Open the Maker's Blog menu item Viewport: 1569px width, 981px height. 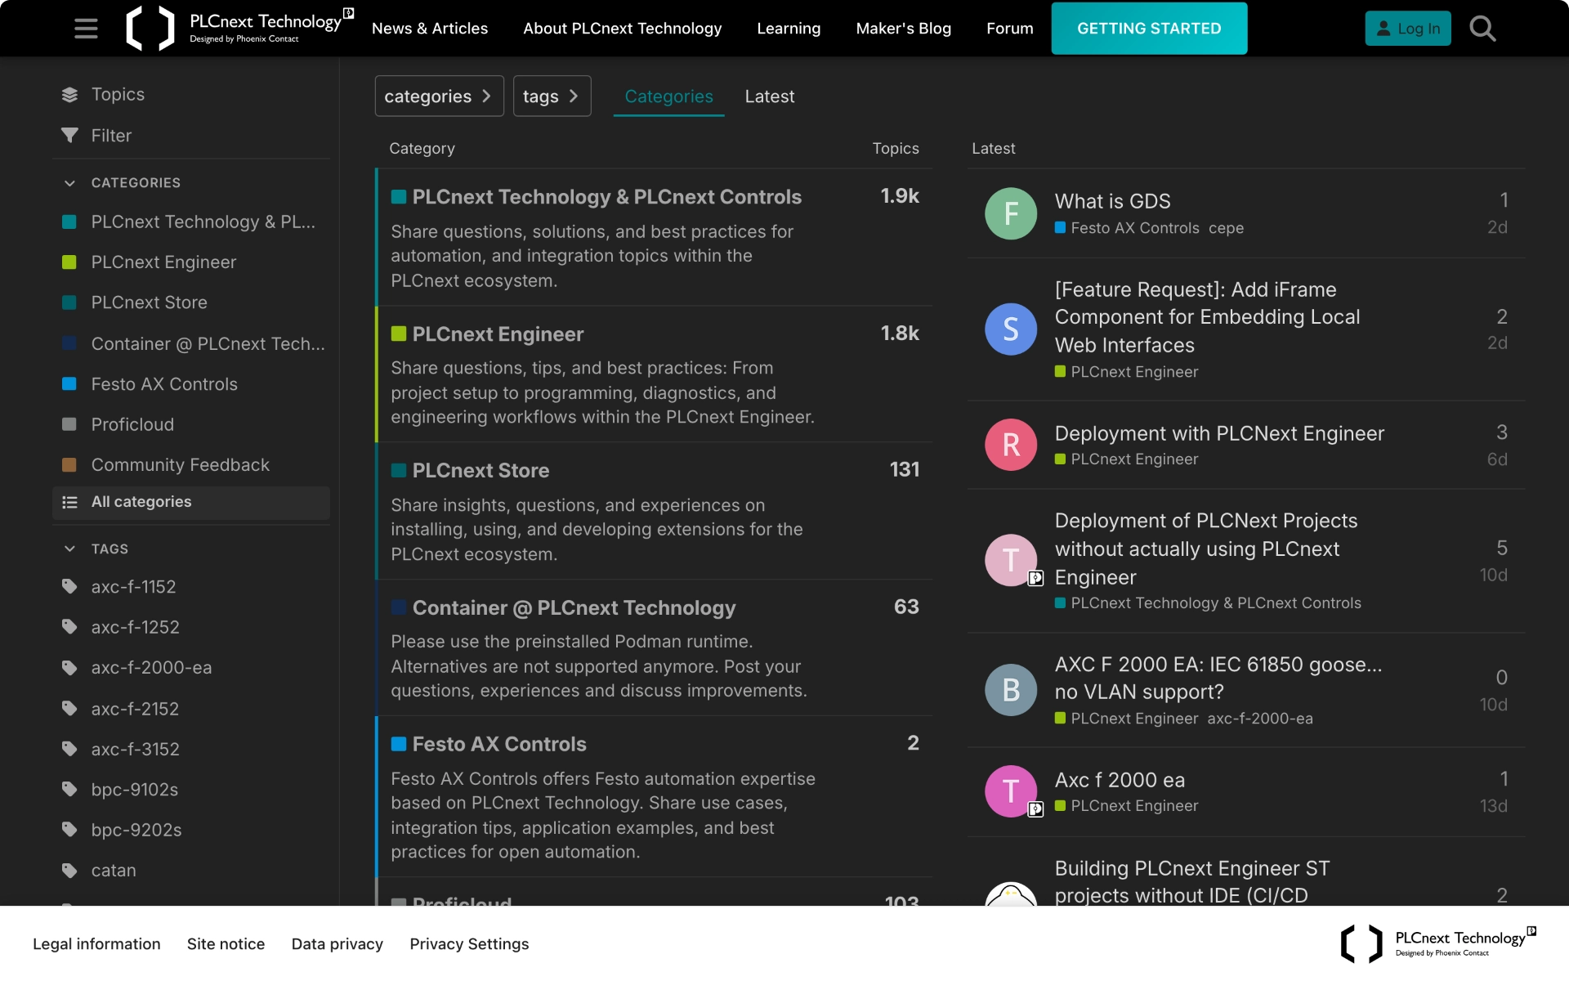coord(903,29)
